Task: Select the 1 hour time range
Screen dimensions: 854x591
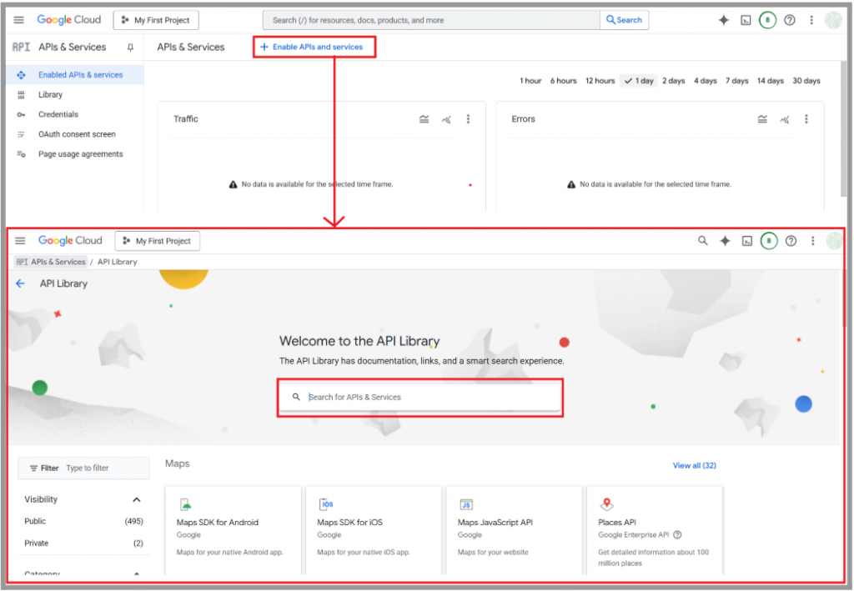Action: pos(530,81)
